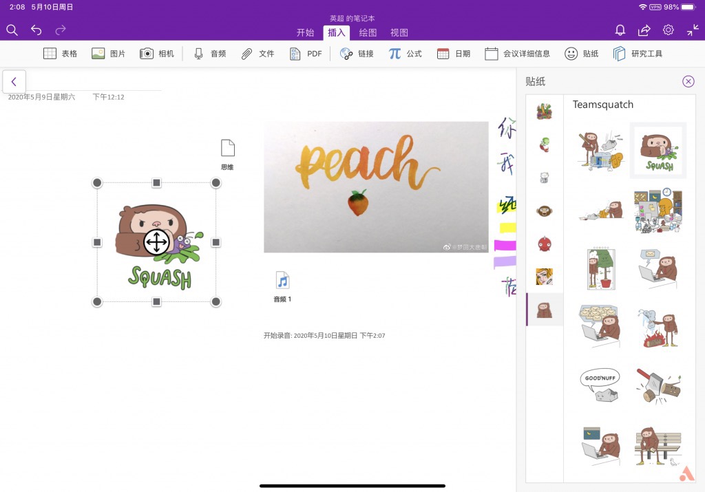Open camera with 相机
Screen dimensions: 705x492
click(156, 54)
